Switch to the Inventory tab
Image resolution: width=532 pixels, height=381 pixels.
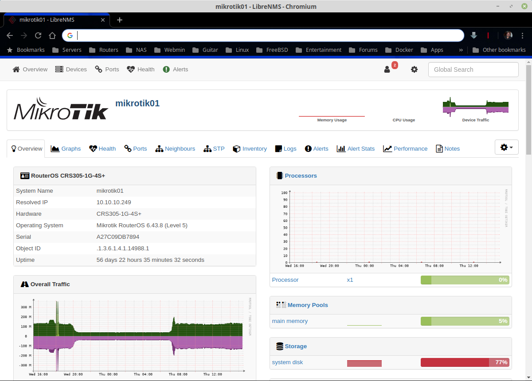pos(250,149)
